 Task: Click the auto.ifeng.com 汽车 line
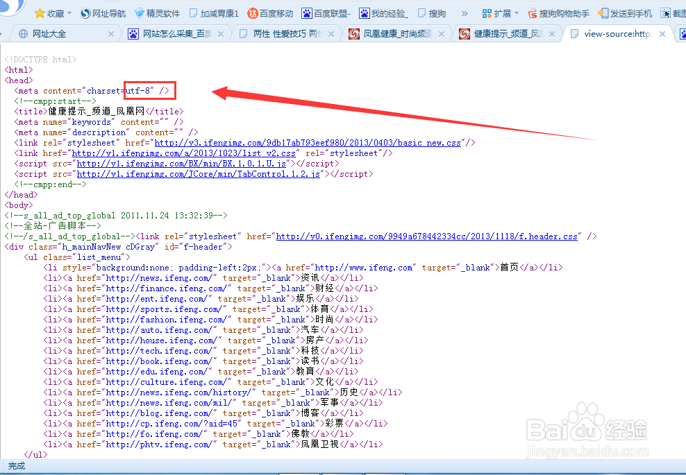(203, 330)
